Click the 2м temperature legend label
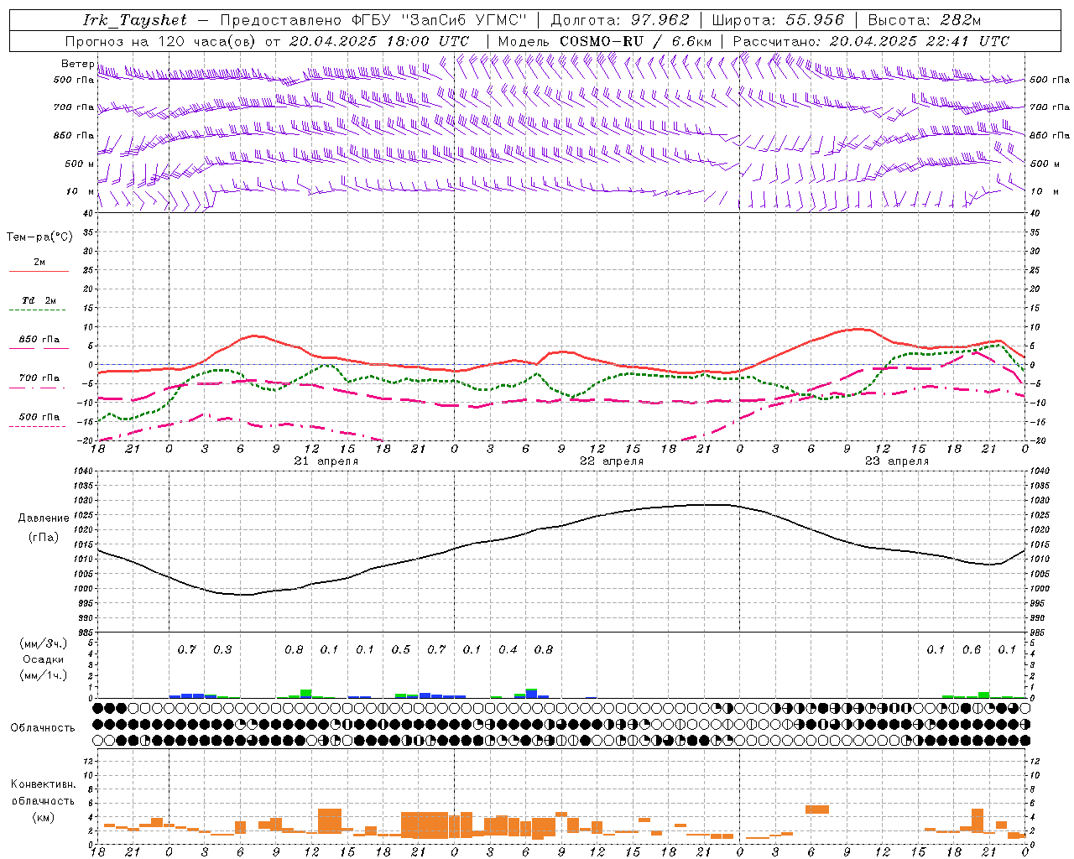Screen dimensions: 1074x859 point(39,262)
